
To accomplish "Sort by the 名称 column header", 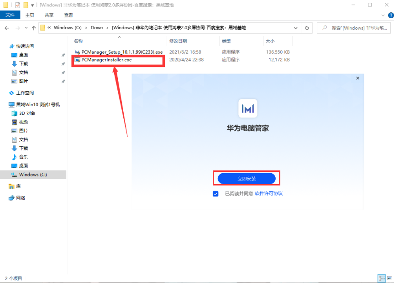I will point(79,41).
